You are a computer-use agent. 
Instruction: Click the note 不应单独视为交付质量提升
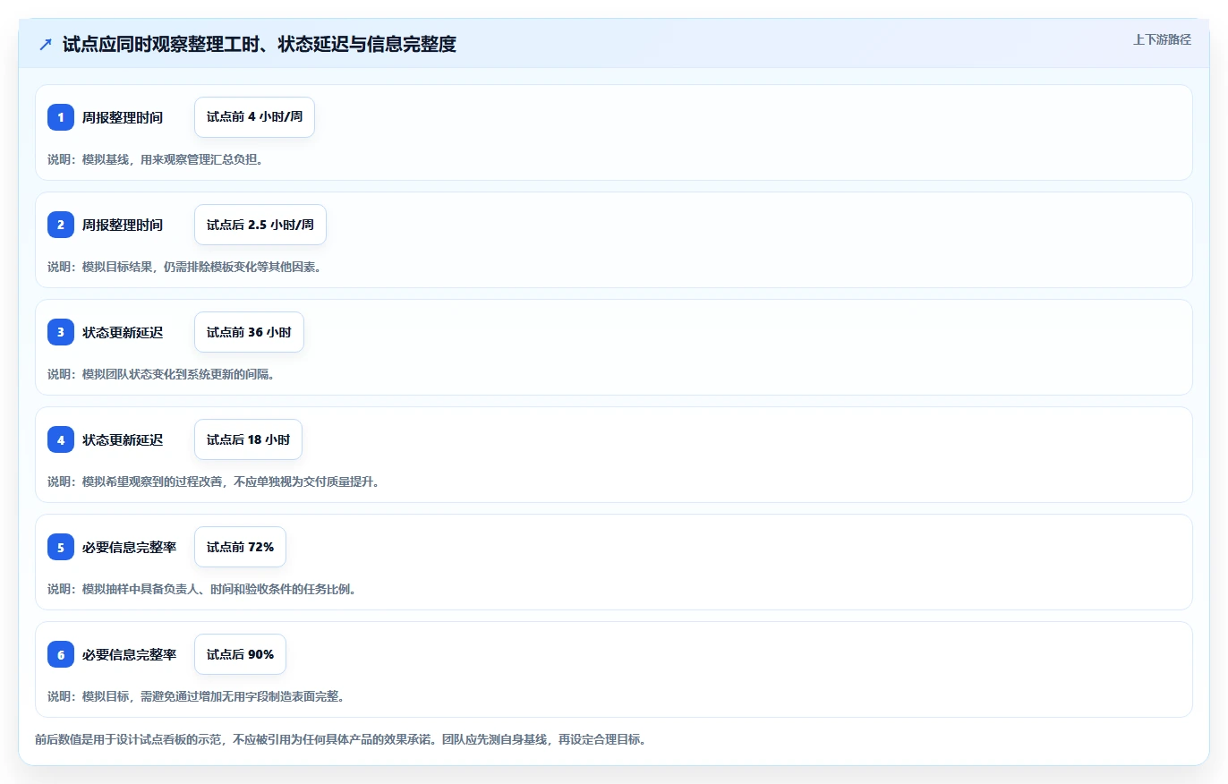pos(214,481)
